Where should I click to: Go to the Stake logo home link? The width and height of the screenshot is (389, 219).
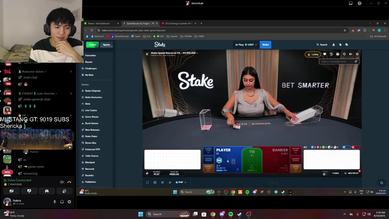(160, 45)
